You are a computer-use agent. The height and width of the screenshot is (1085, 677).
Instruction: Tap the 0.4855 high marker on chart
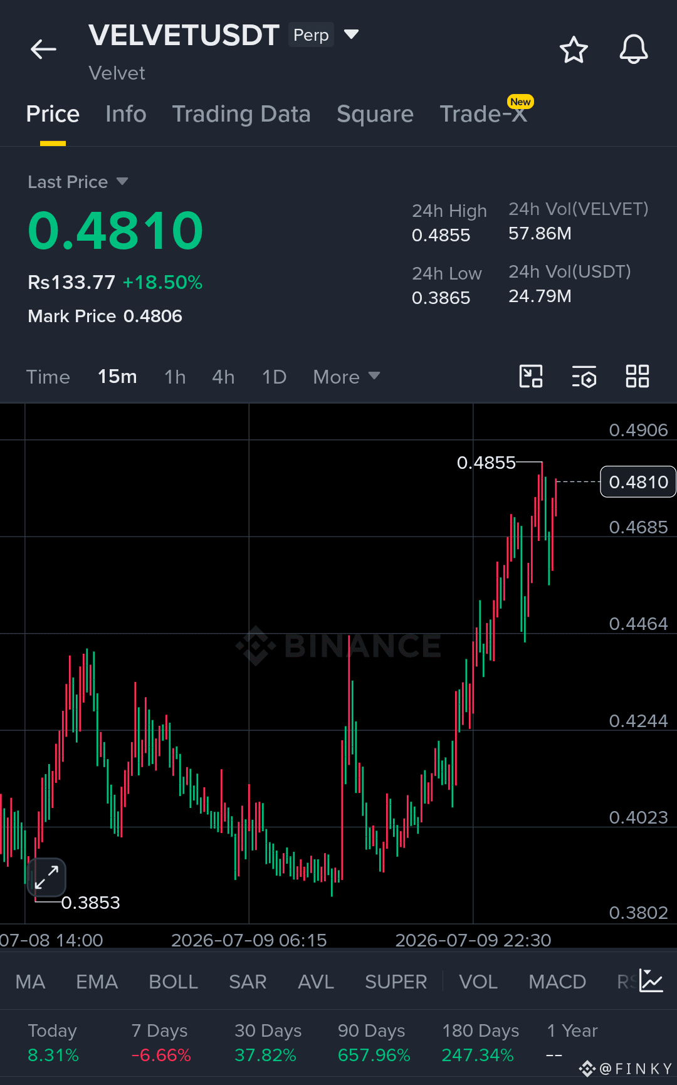click(486, 463)
